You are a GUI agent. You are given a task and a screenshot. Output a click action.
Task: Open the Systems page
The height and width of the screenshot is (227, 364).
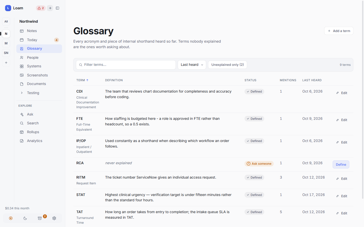(39, 66)
